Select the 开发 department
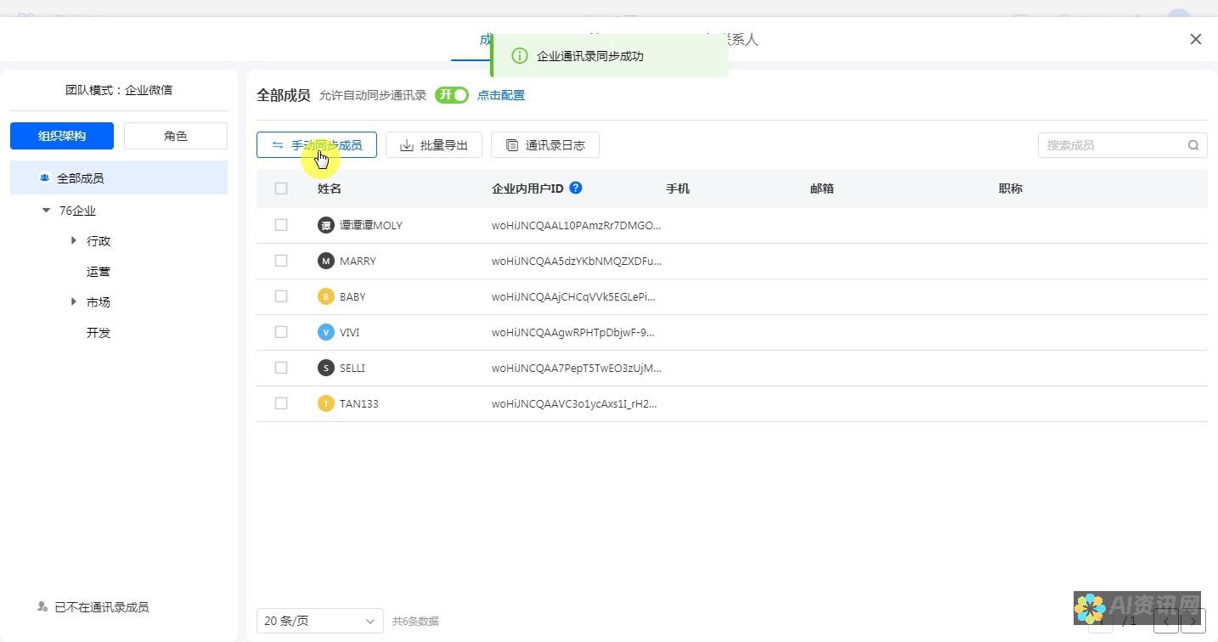 coord(99,333)
